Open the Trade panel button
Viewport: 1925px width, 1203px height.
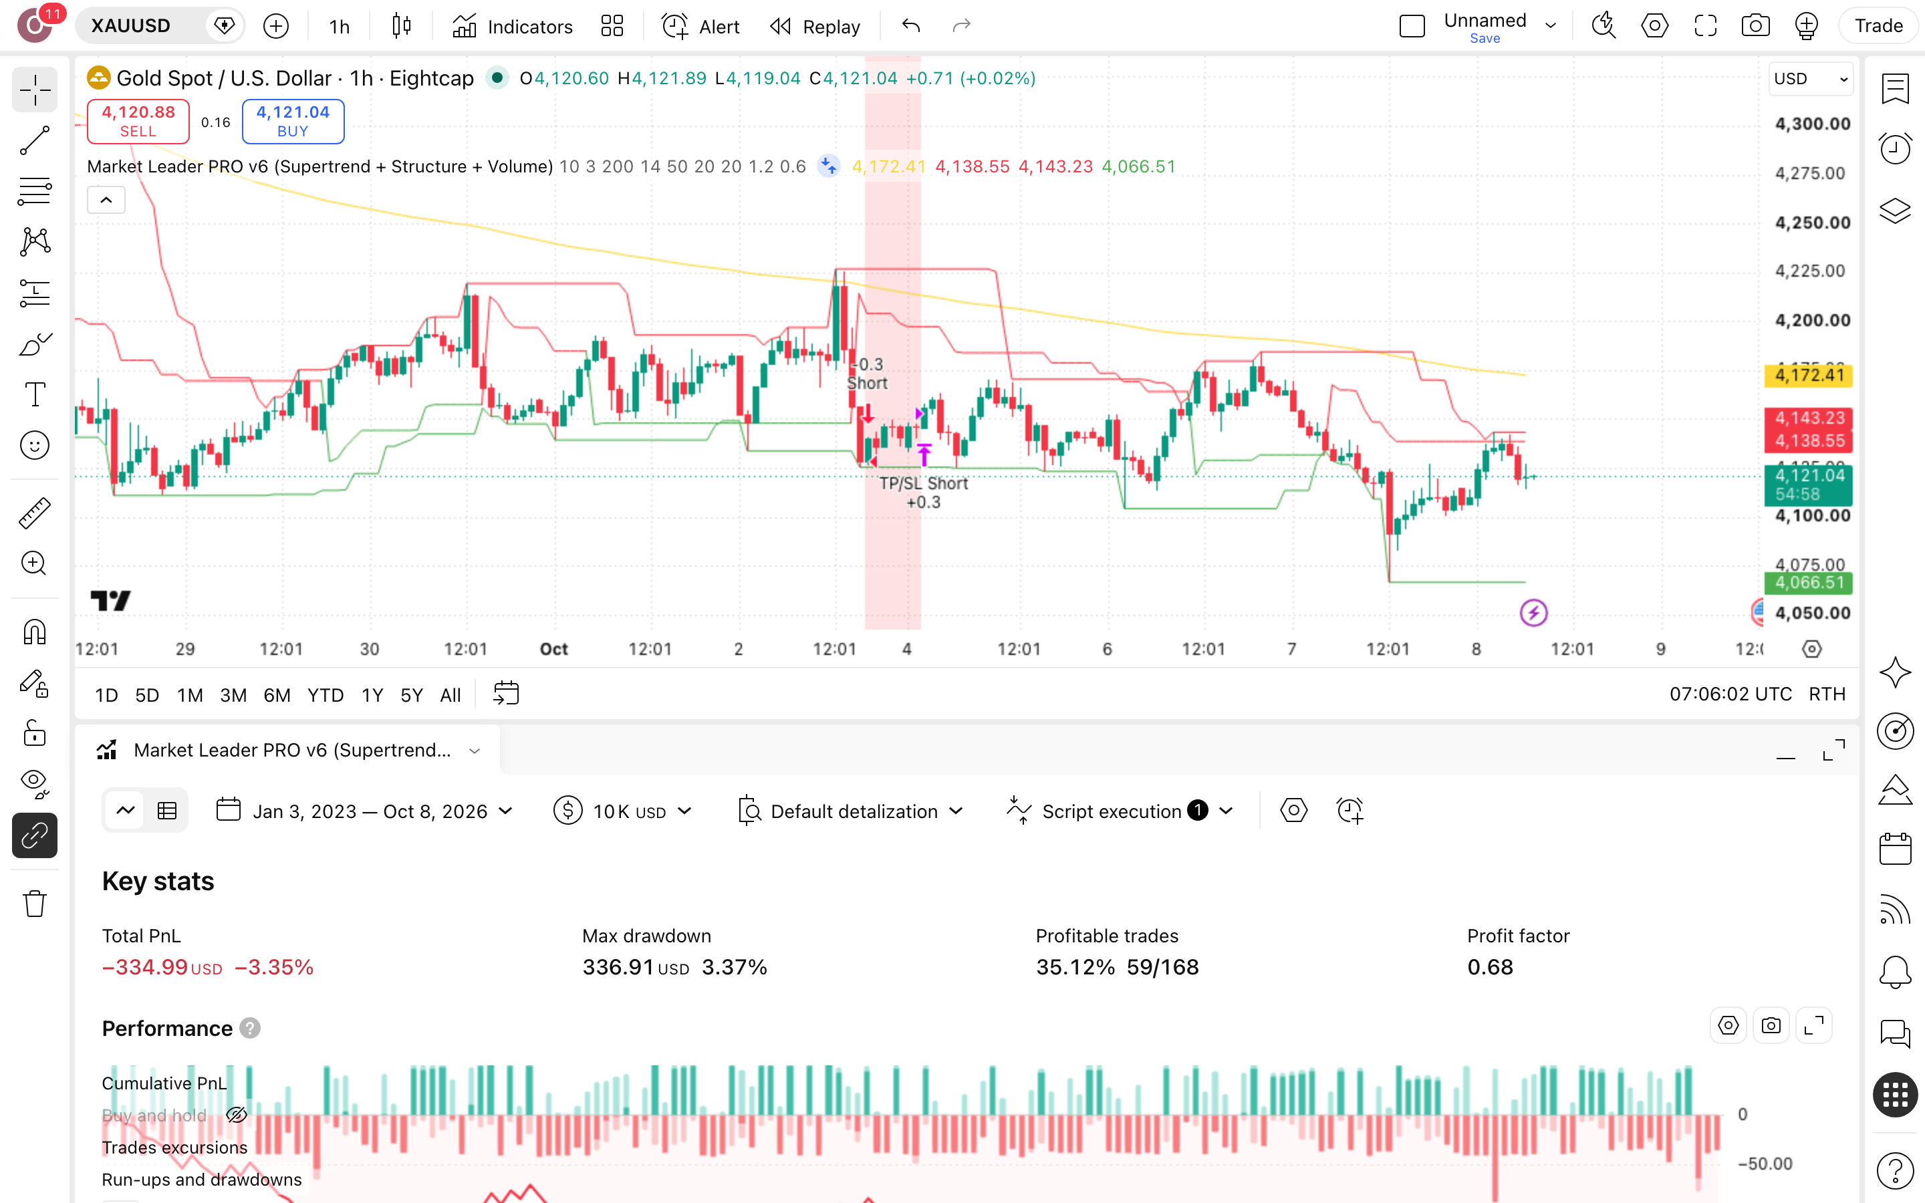point(1878,26)
